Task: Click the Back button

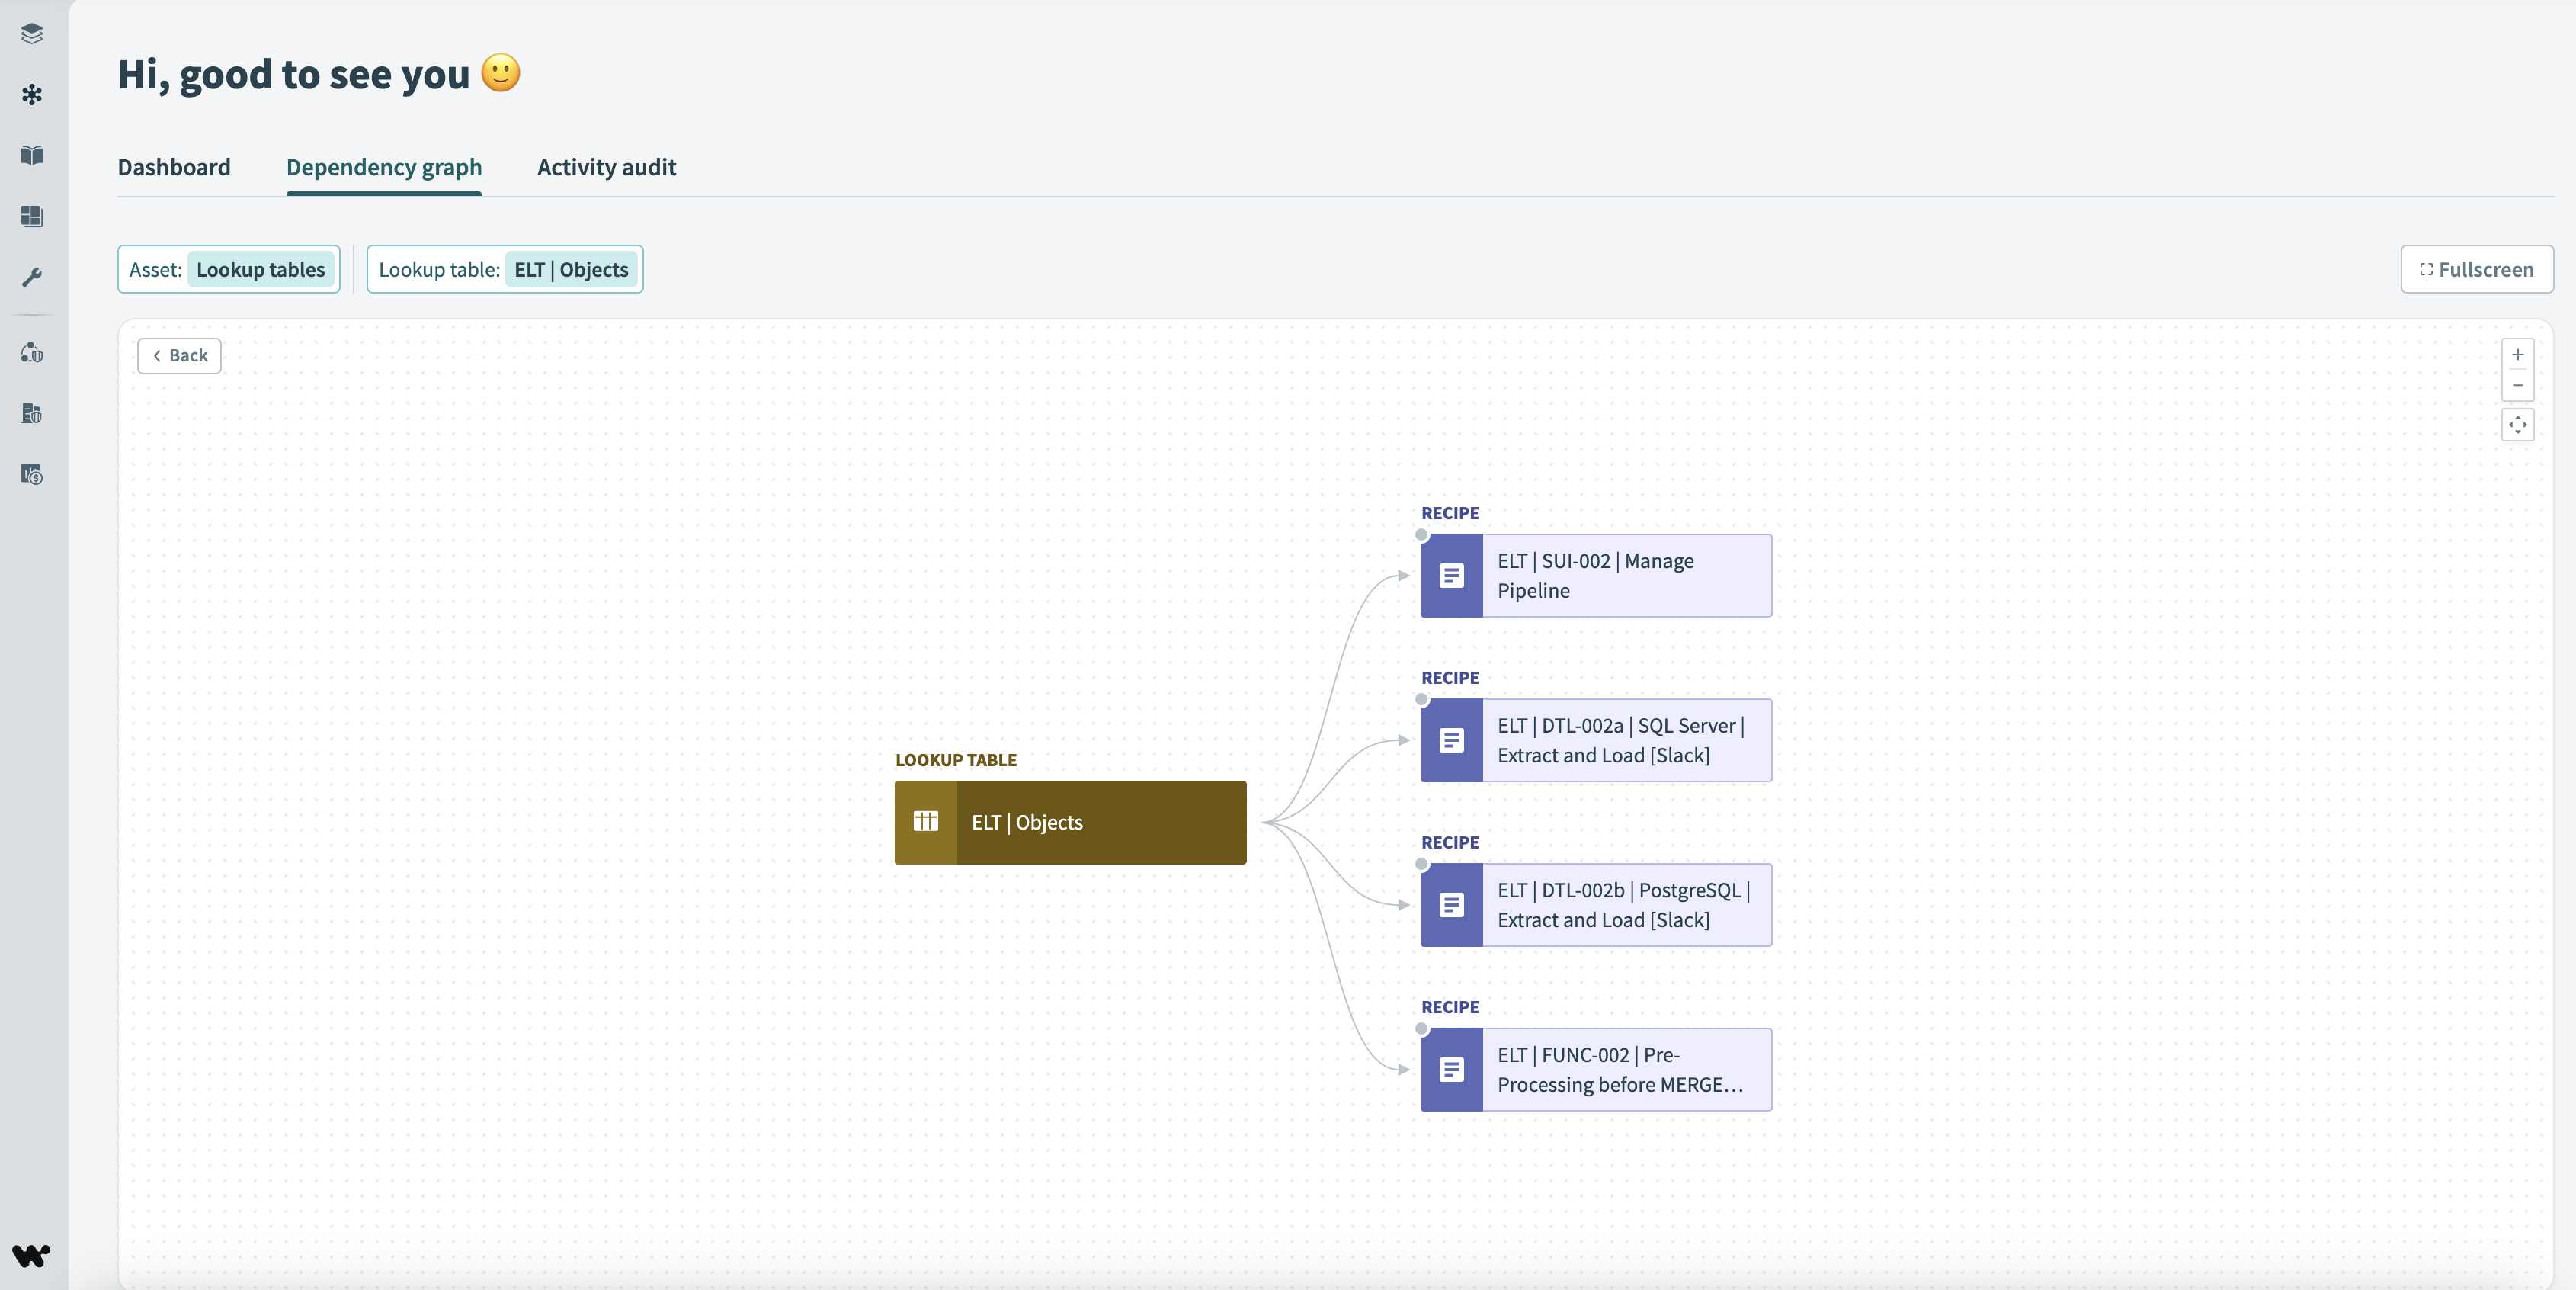Action: 180,356
